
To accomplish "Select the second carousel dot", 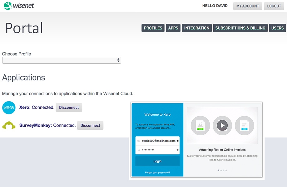I will [x=221, y=170].
